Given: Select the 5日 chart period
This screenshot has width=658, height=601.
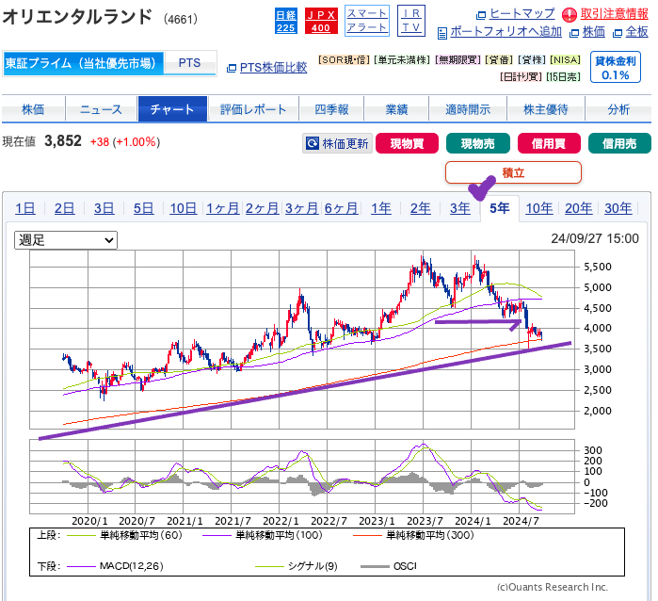Looking at the screenshot, I should click(x=143, y=208).
